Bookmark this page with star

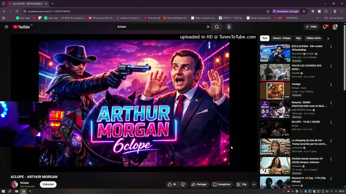pyautogui.click(x=304, y=11)
